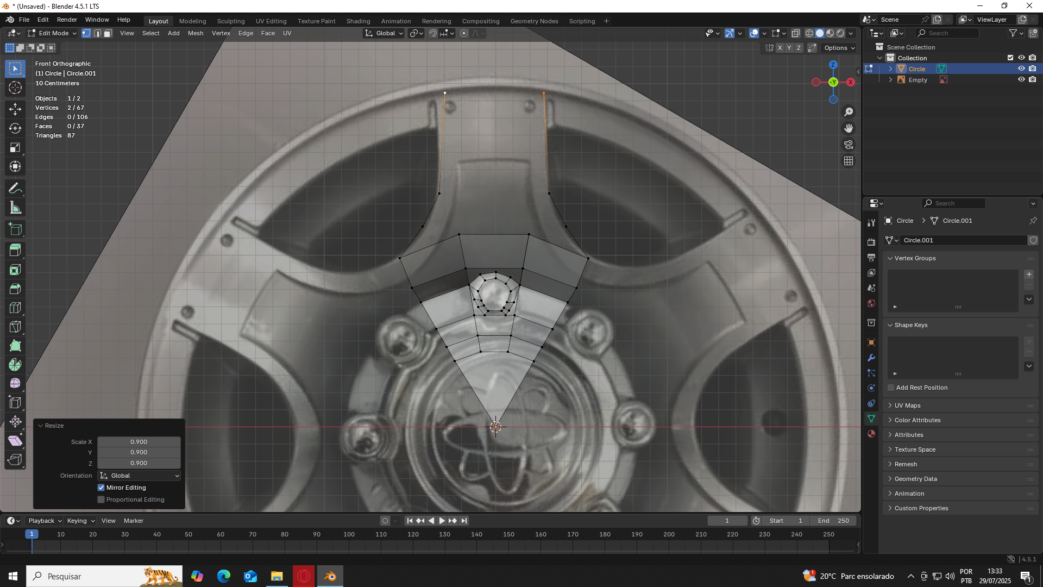This screenshot has width=1043, height=587.
Task: Uncheck the Mirror Editing checkbox
Action: click(101, 488)
